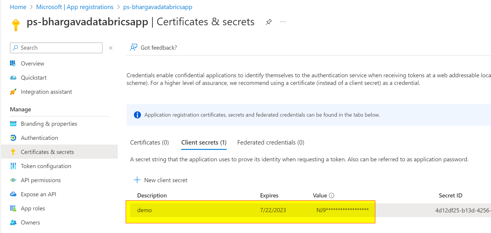Click the Value column info icon
Image resolution: width=491 pixels, height=233 pixels.
click(x=332, y=195)
